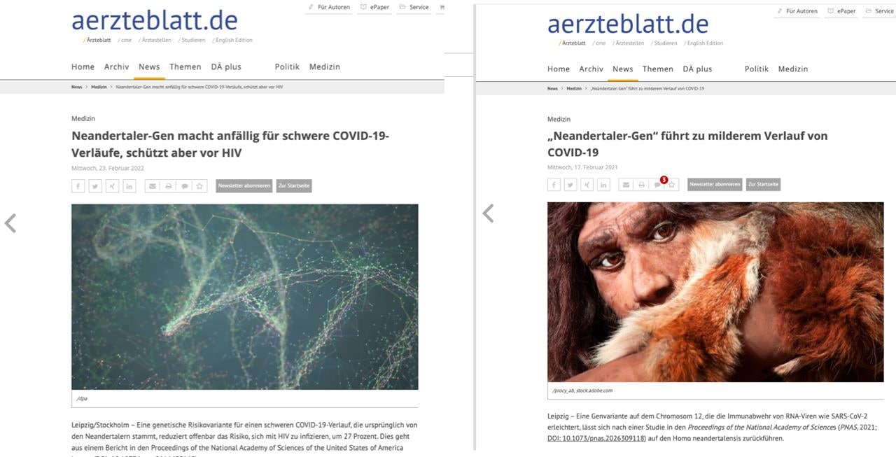
Task: Open Themen in the right page navigation
Action: click(x=658, y=69)
